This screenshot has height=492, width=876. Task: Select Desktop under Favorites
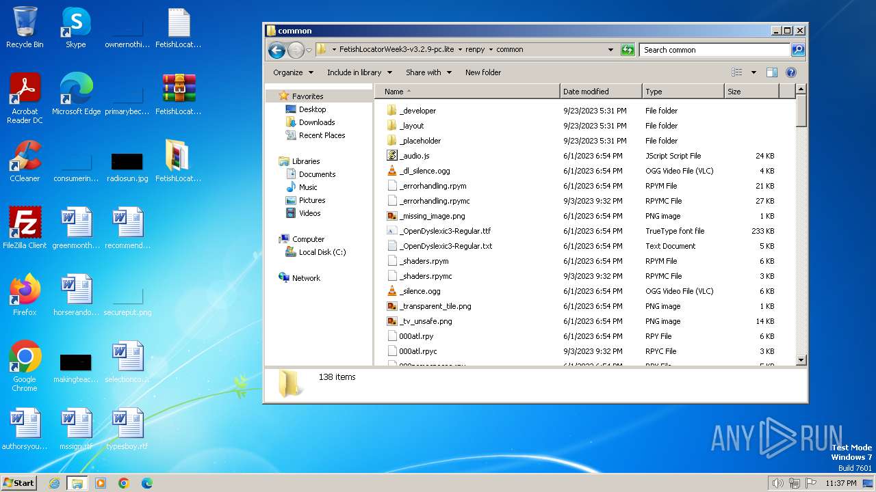312,109
